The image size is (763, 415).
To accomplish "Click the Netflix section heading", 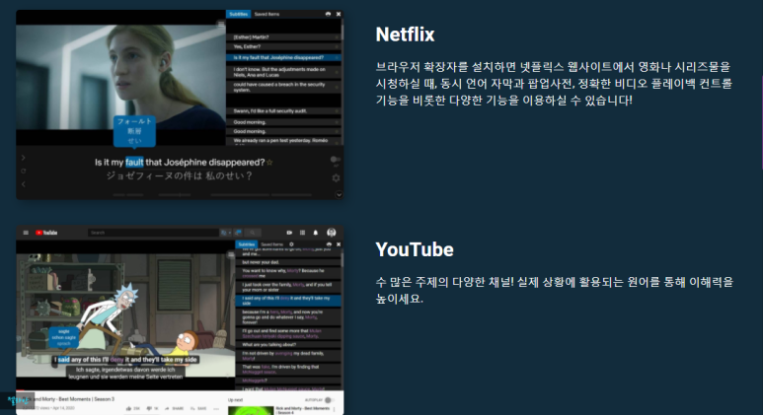I will click(405, 35).
